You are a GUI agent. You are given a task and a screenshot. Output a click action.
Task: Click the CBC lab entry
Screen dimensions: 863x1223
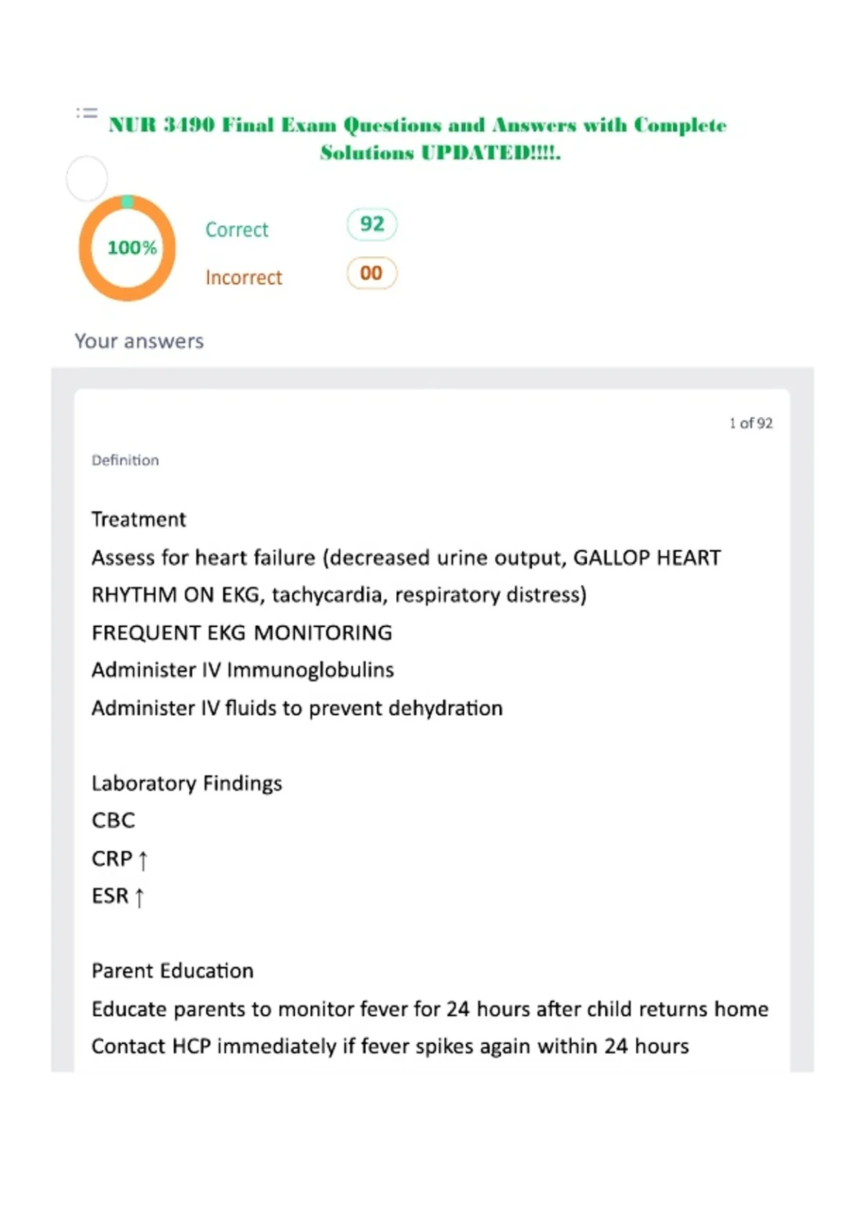pyautogui.click(x=114, y=821)
